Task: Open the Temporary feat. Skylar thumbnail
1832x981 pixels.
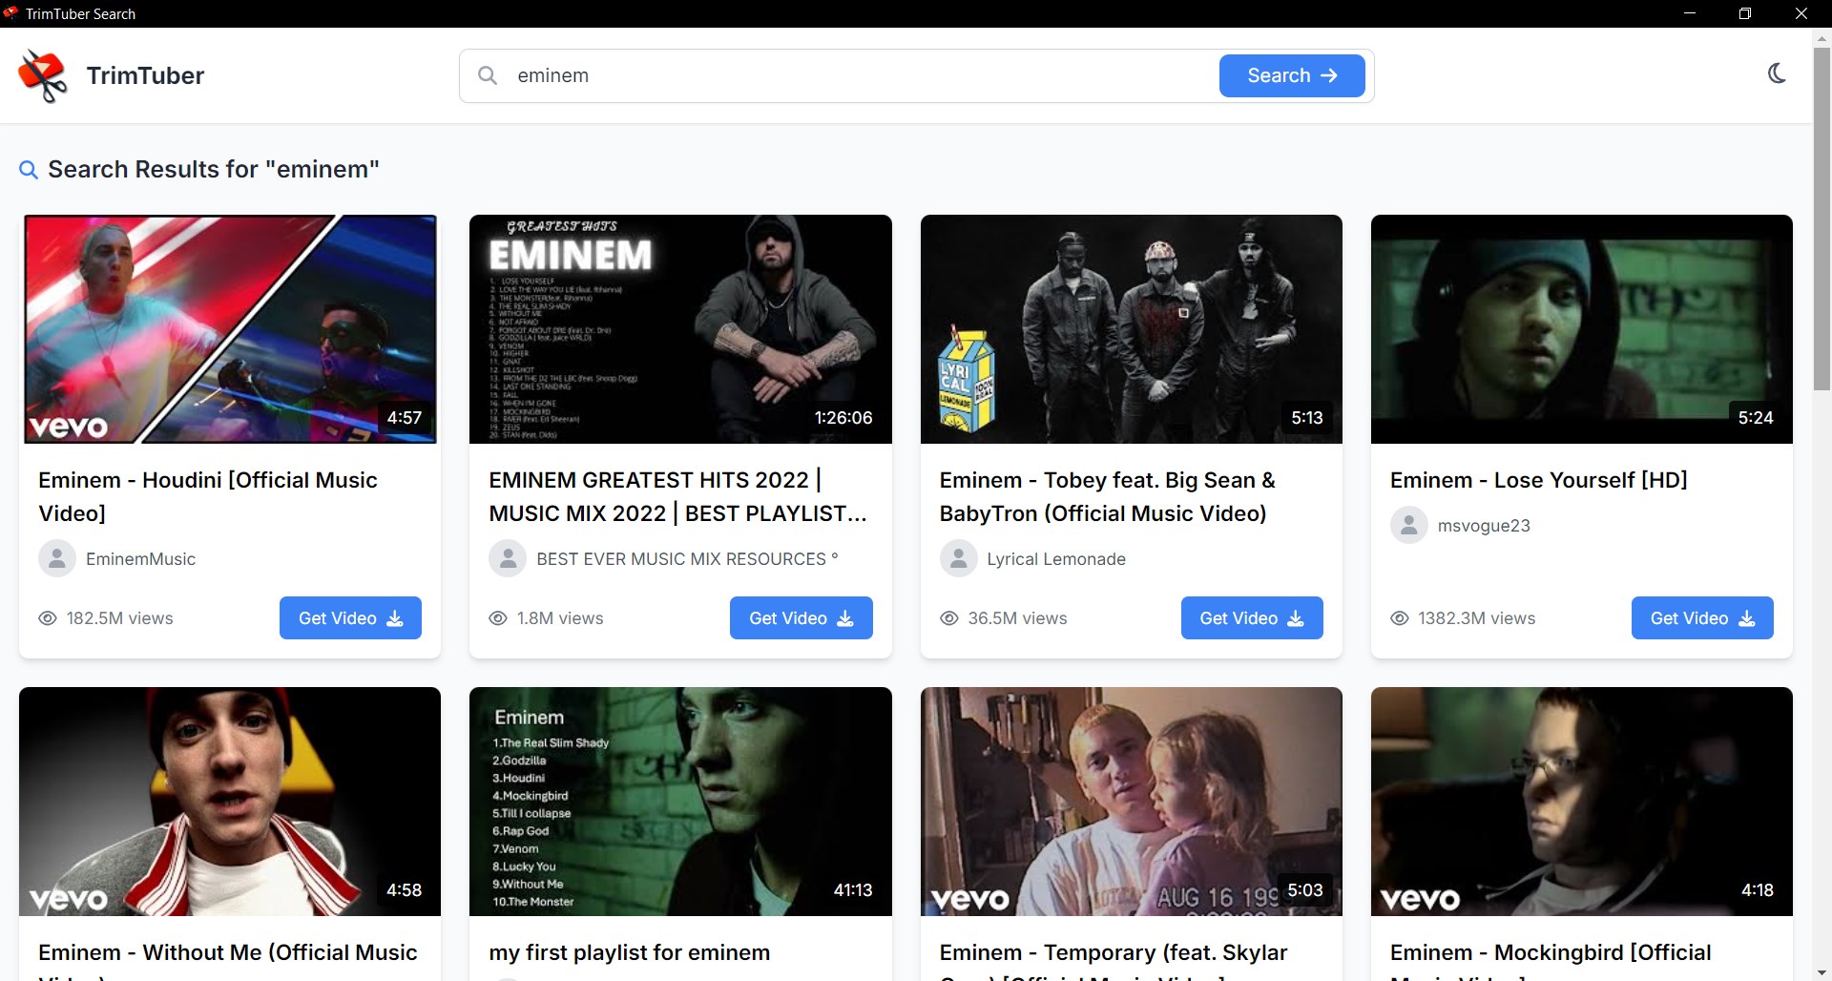Action: (1132, 802)
